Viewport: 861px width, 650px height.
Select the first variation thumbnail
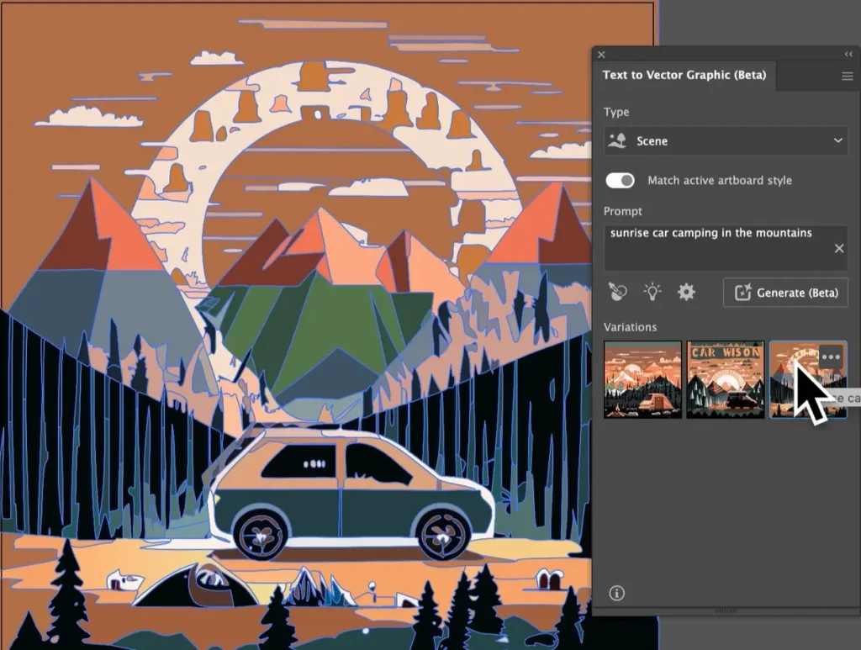[642, 379]
